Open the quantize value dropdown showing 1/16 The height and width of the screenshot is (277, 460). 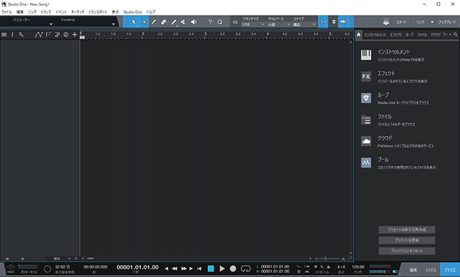point(253,25)
